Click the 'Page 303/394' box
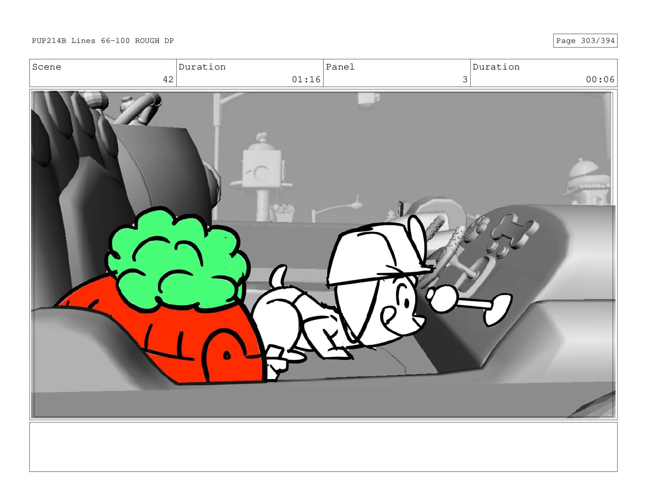 pos(585,40)
